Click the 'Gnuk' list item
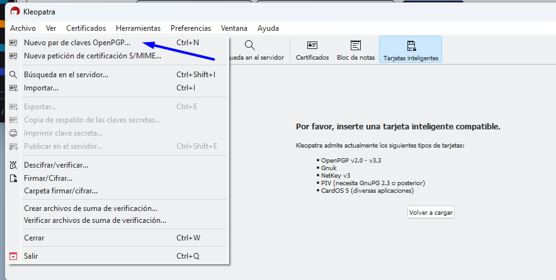 [x=329, y=168]
